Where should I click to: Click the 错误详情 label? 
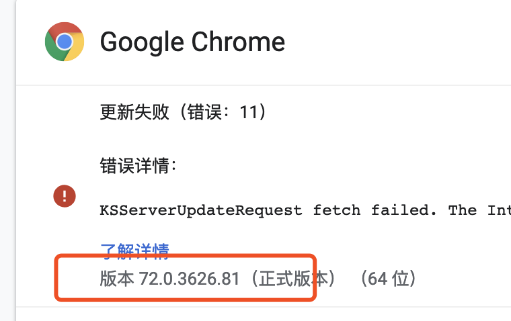(x=139, y=166)
